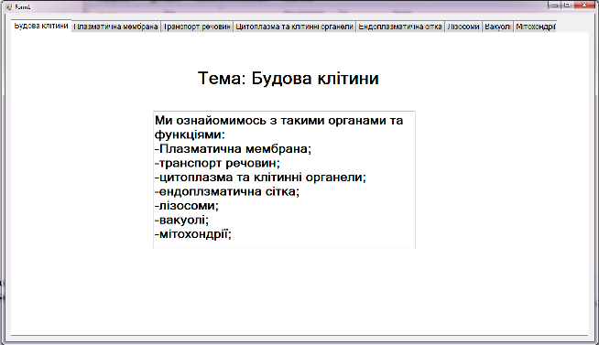Screen dimensions: 599x345
Task: Place cursor on line -Плазматична мембрана;
Action: tap(233, 149)
